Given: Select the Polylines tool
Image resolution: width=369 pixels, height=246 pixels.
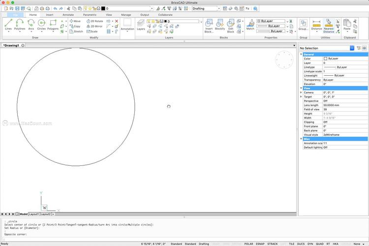Looking at the screenshot, I should click(20, 25).
